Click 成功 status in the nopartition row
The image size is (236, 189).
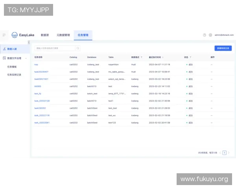tap(190, 65)
